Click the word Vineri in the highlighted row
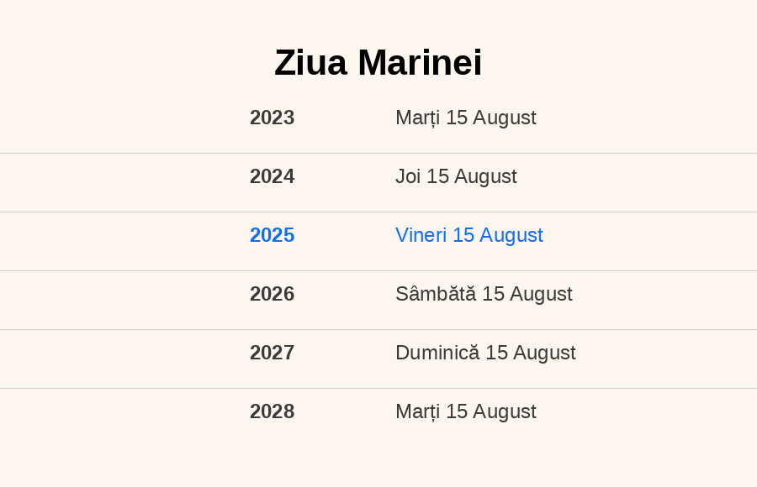This screenshot has height=487, width=757. [421, 235]
